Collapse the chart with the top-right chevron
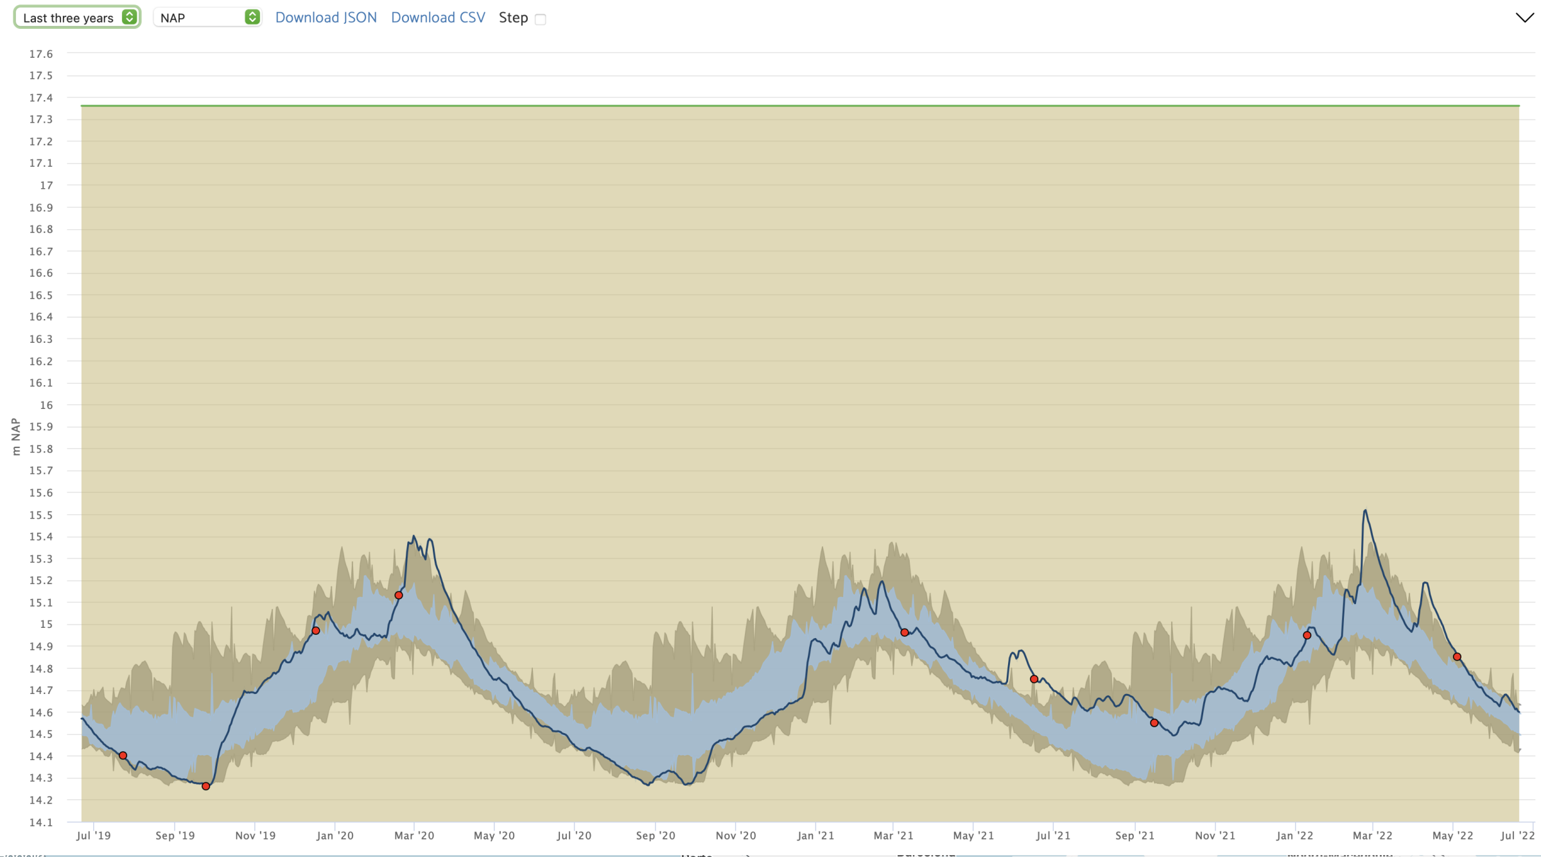 coord(1524,17)
